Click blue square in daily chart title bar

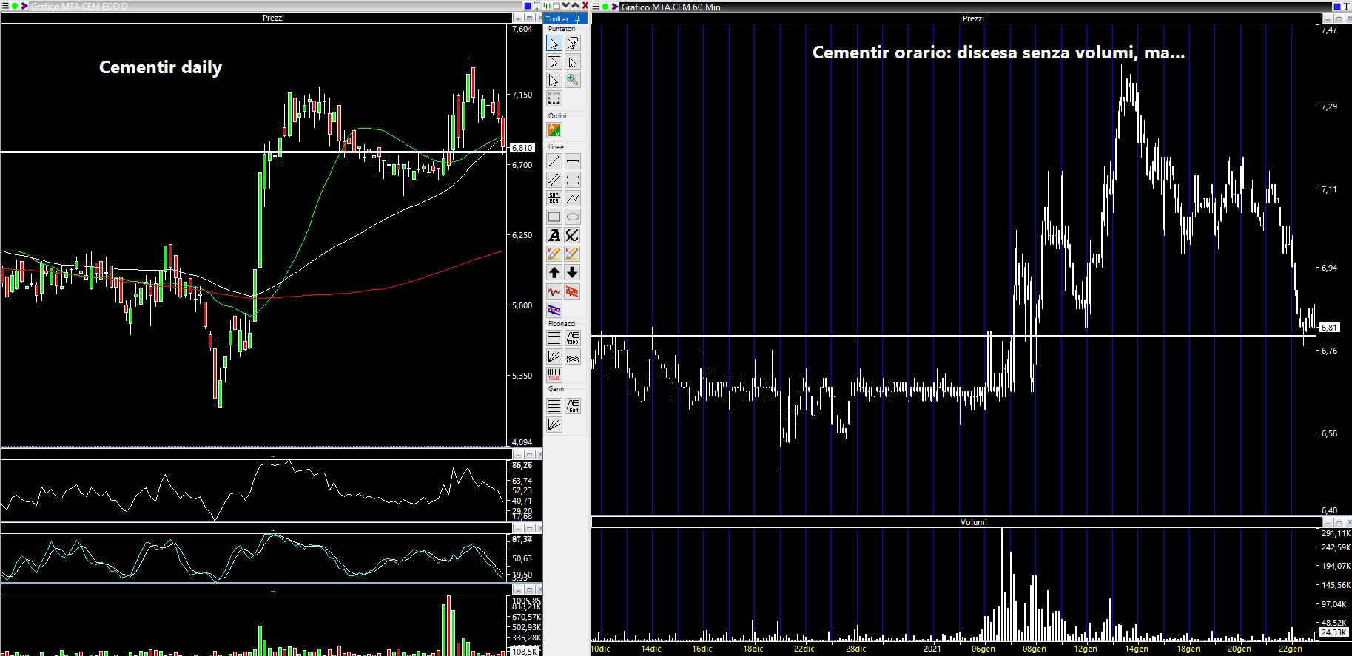[528, 6]
